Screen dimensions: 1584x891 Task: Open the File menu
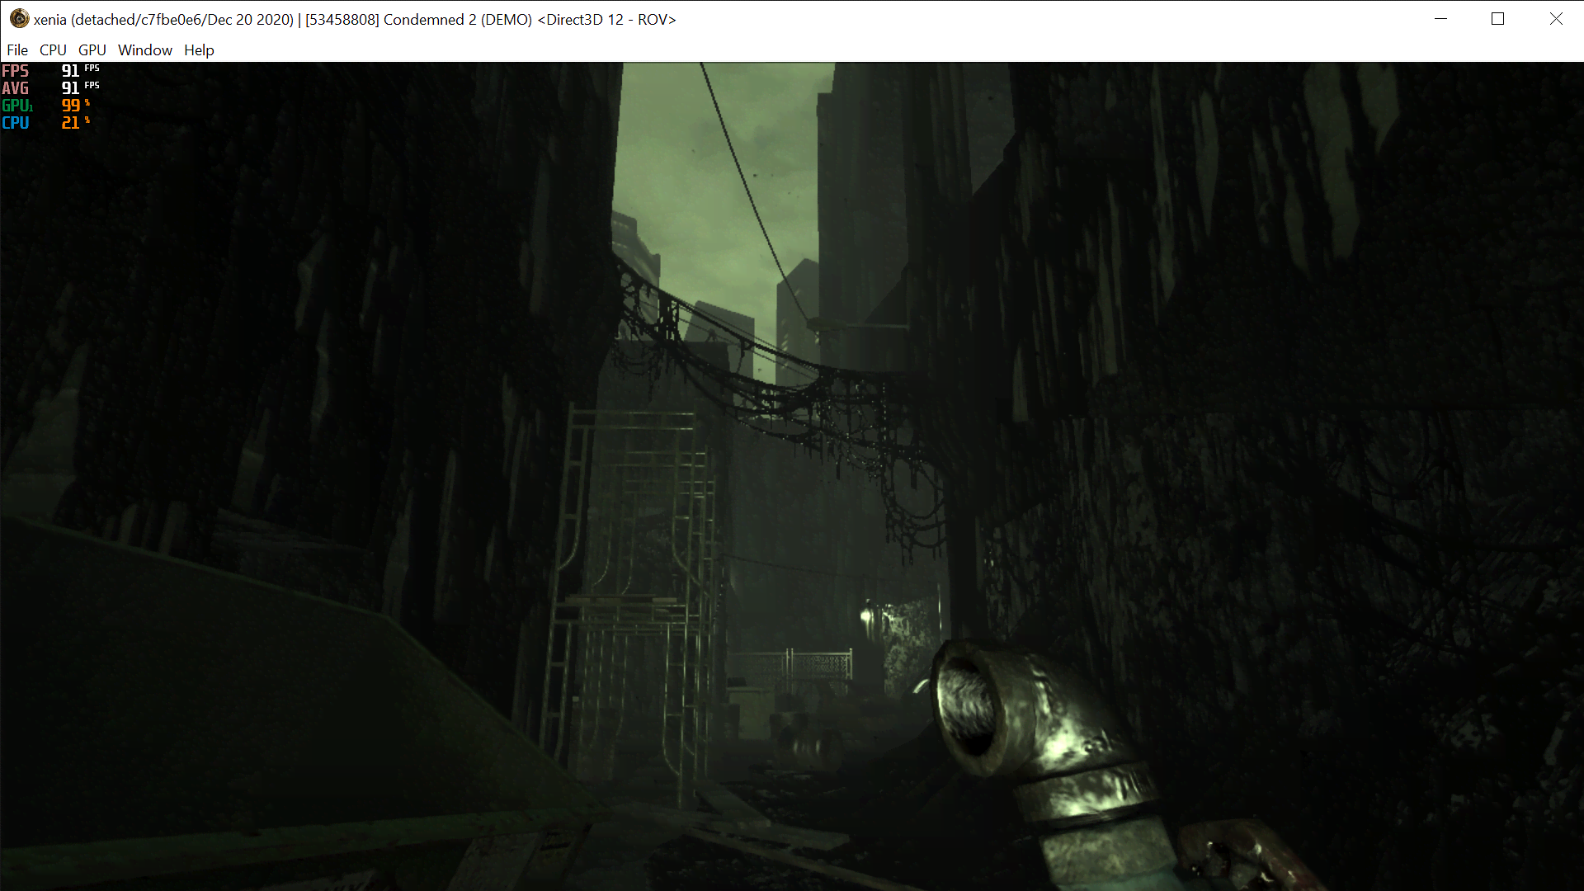click(17, 49)
